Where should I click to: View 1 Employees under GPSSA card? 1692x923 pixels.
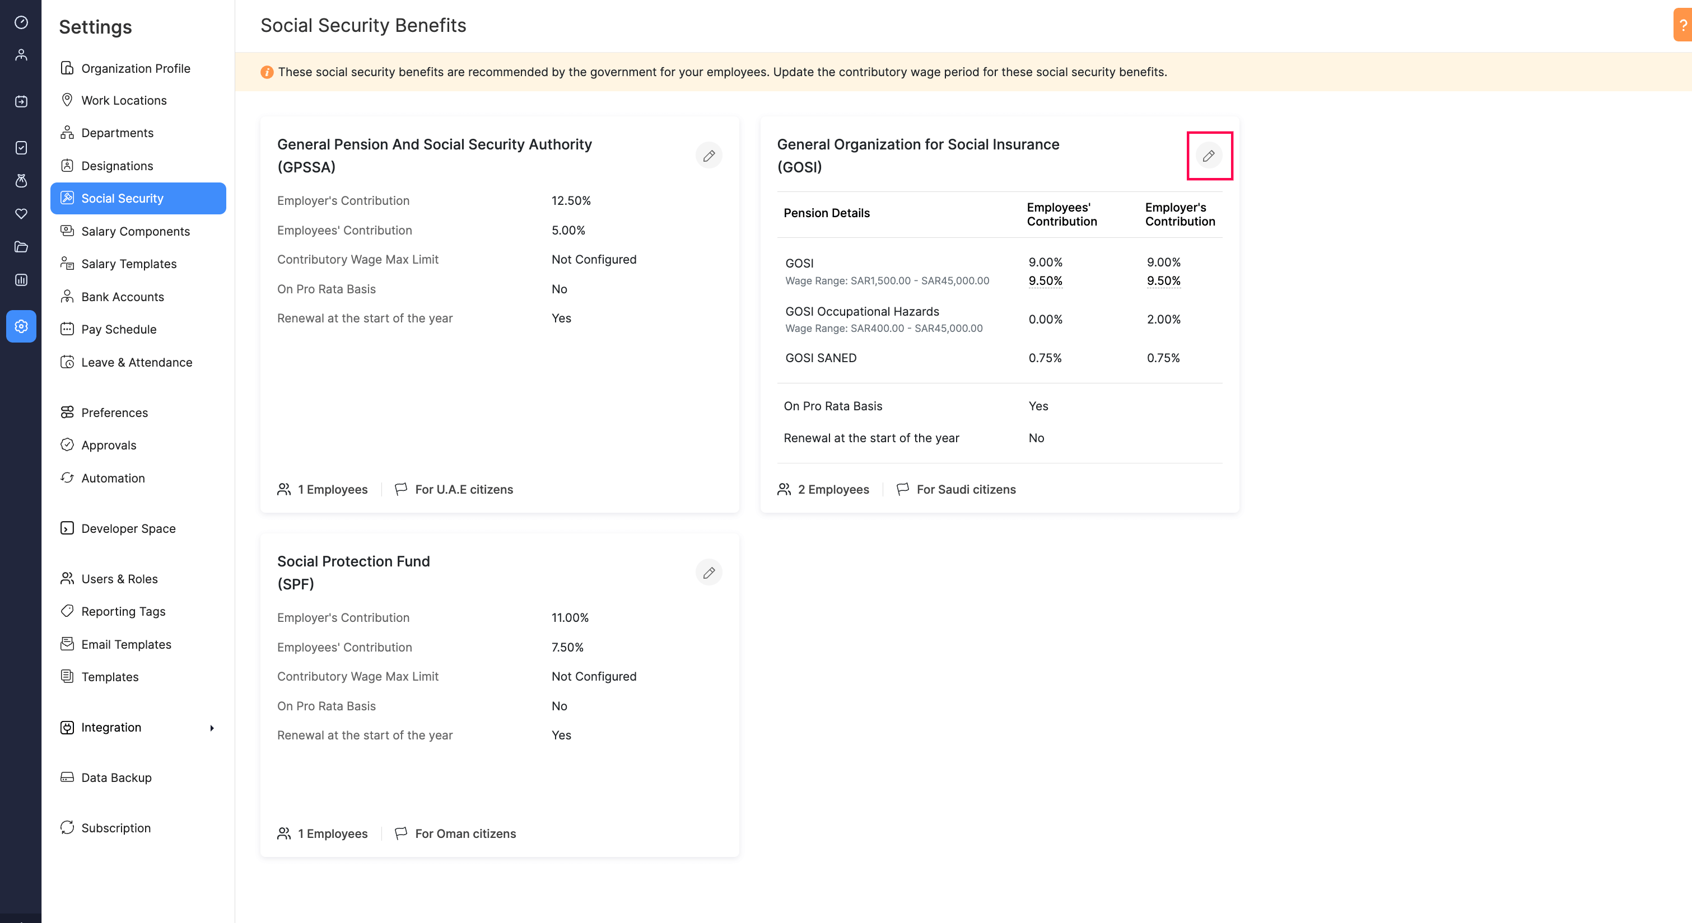[x=332, y=489]
